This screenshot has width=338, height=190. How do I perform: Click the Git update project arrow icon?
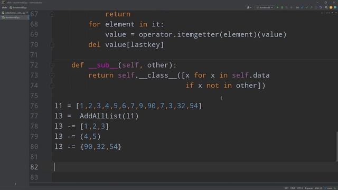(x=302, y=7)
